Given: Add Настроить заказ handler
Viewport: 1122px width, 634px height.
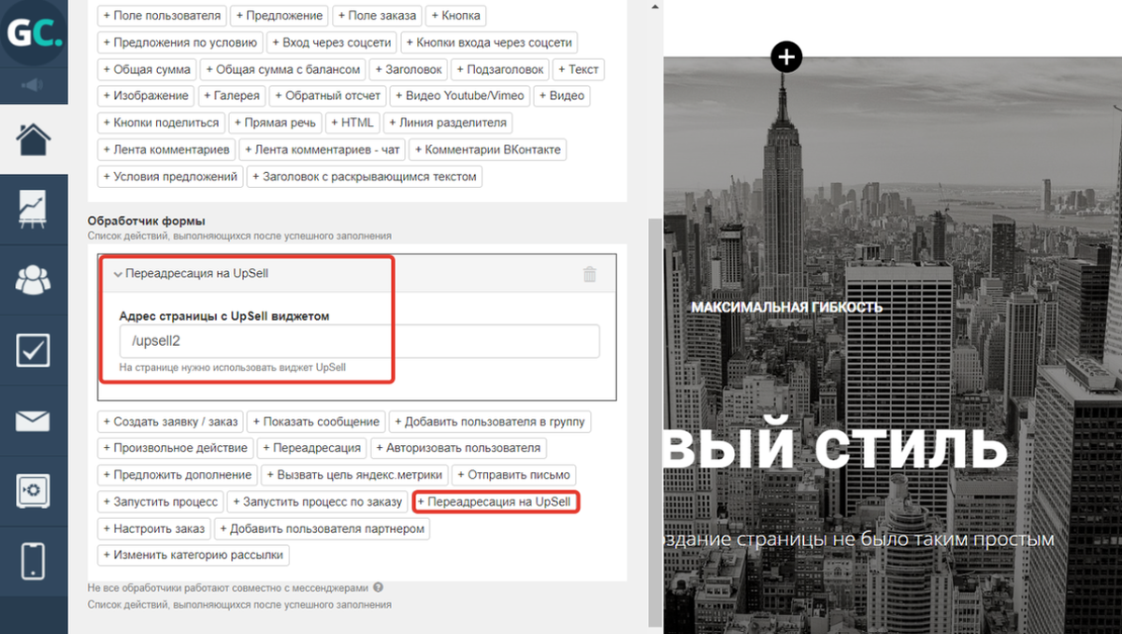Looking at the screenshot, I should [x=154, y=528].
